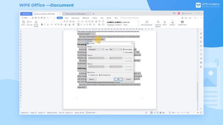The height and width of the screenshot is (125, 223).
Task: Open a new document tab
Action: coord(93,14)
